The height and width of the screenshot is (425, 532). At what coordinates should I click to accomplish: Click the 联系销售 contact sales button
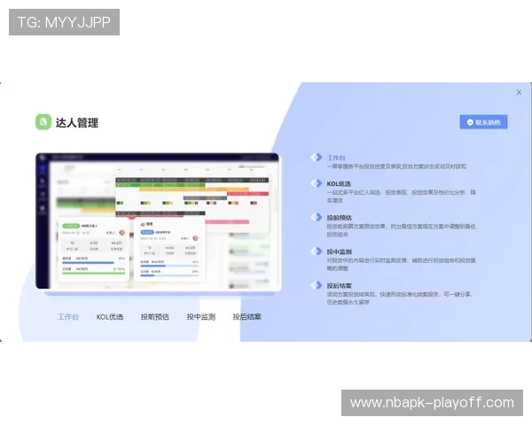click(483, 122)
